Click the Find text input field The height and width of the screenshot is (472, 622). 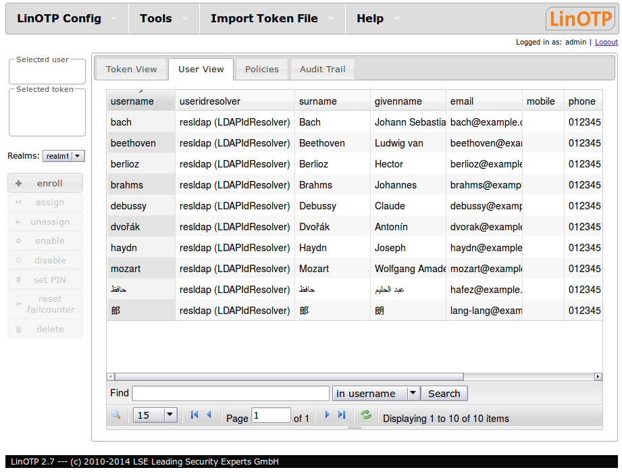click(230, 394)
